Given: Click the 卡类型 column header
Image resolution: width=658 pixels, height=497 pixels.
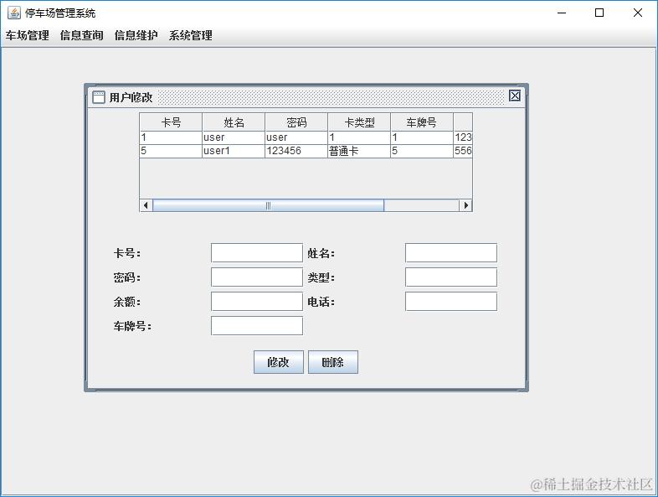Looking at the screenshot, I should 359,122.
